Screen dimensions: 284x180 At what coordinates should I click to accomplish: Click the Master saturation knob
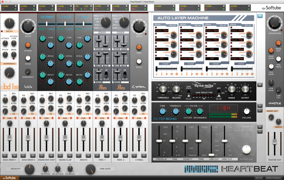[274, 23]
